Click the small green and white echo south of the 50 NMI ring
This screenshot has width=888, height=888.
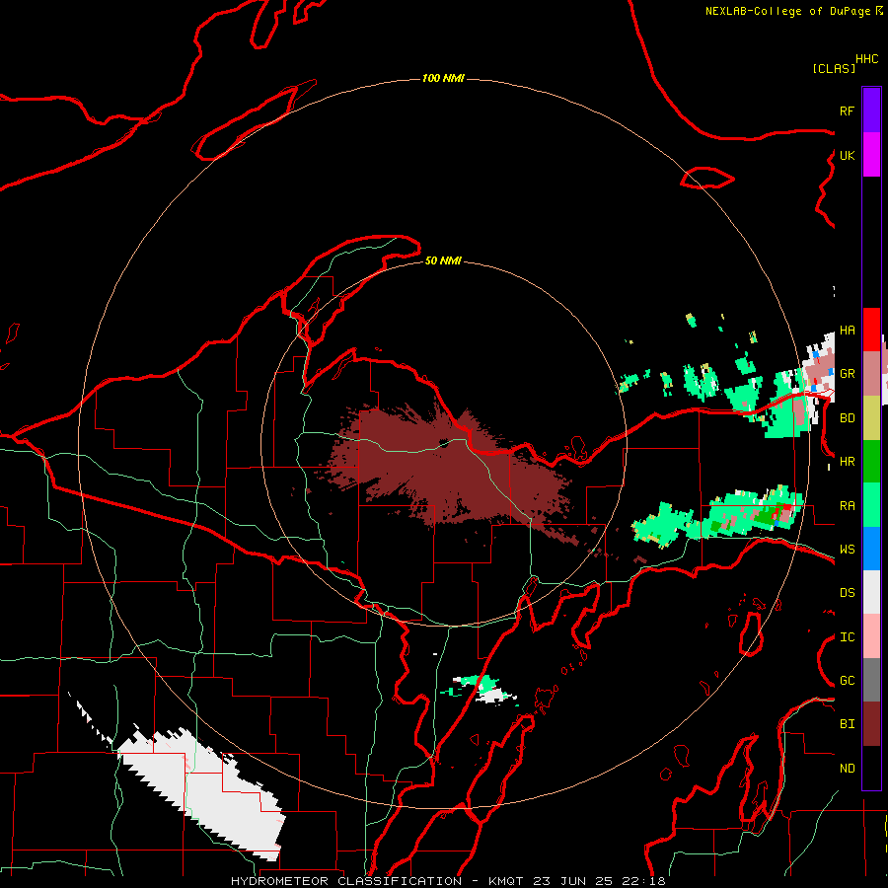click(481, 688)
